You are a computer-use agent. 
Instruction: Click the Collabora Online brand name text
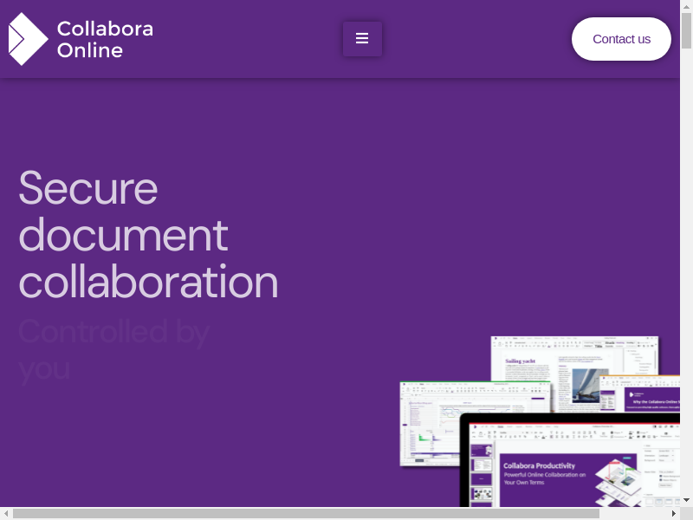click(x=105, y=39)
